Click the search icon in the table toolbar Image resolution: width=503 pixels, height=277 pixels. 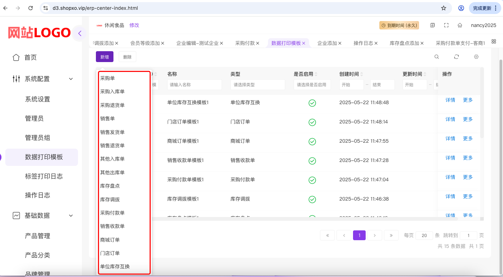(437, 57)
